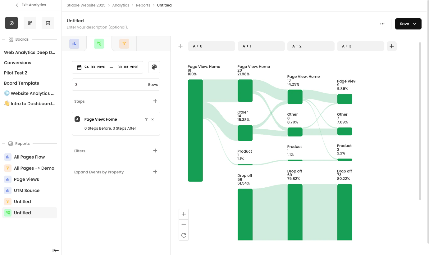Screen dimensions: 429x255
Task: Edit the Rows number field
Action: pyautogui.click(x=116, y=84)
